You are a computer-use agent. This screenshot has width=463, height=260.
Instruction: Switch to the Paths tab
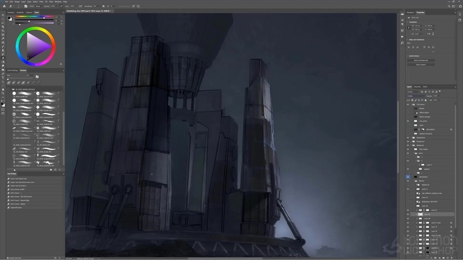(425, 86)
